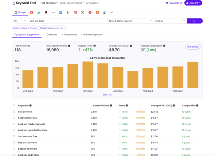
Task: Check the box for 'best tools for seo'
Action: [14, 118]
